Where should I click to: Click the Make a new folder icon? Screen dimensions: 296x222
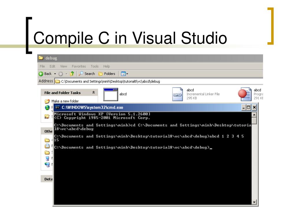(x=47, y=101)
